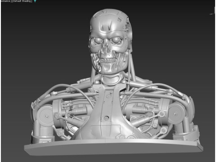Open the Performance viewport label menu
The height and width of the screenshot is (162, 216).
pyautogui.click(x=6, y=1)
